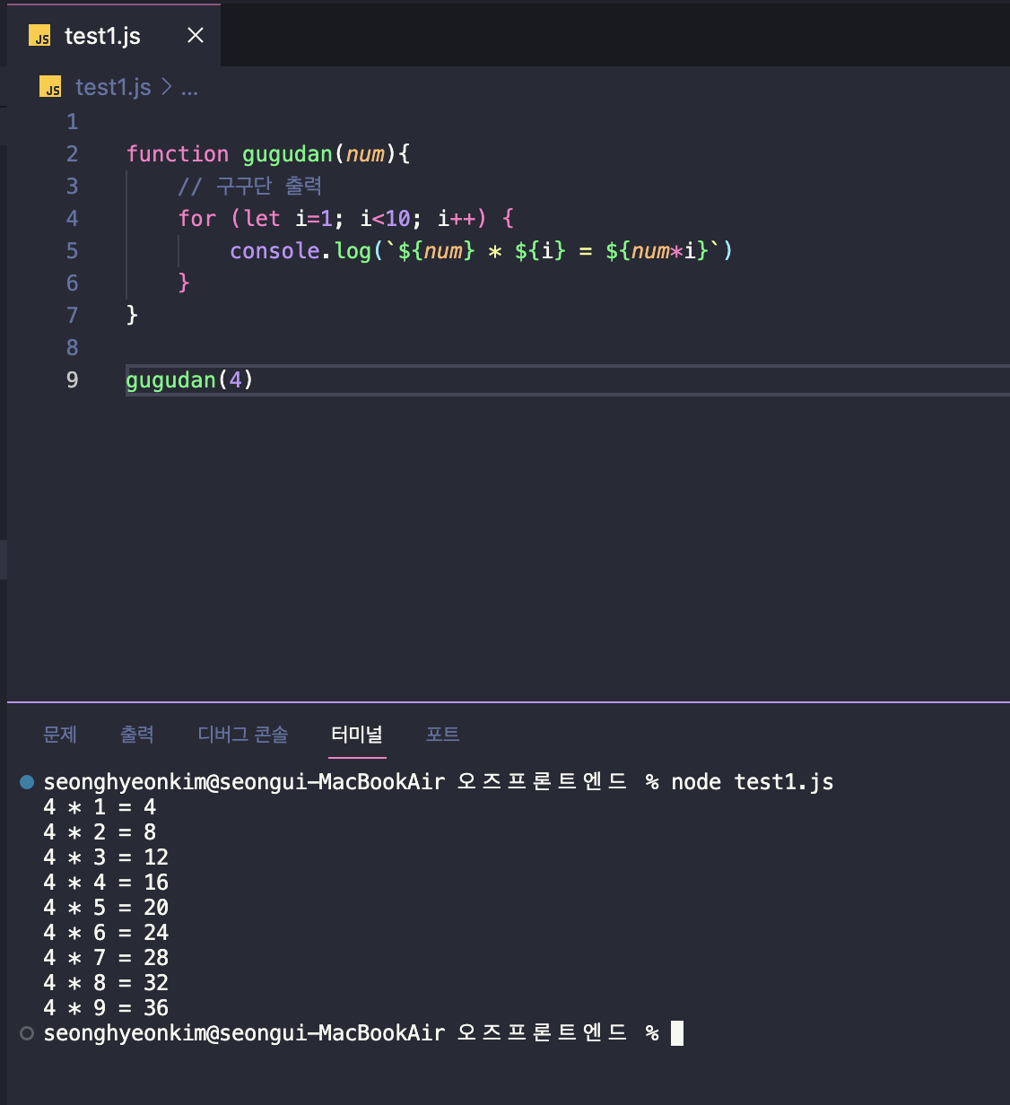
Task: Select the test1.js editor tab
Action: click(x=114, y=36)
